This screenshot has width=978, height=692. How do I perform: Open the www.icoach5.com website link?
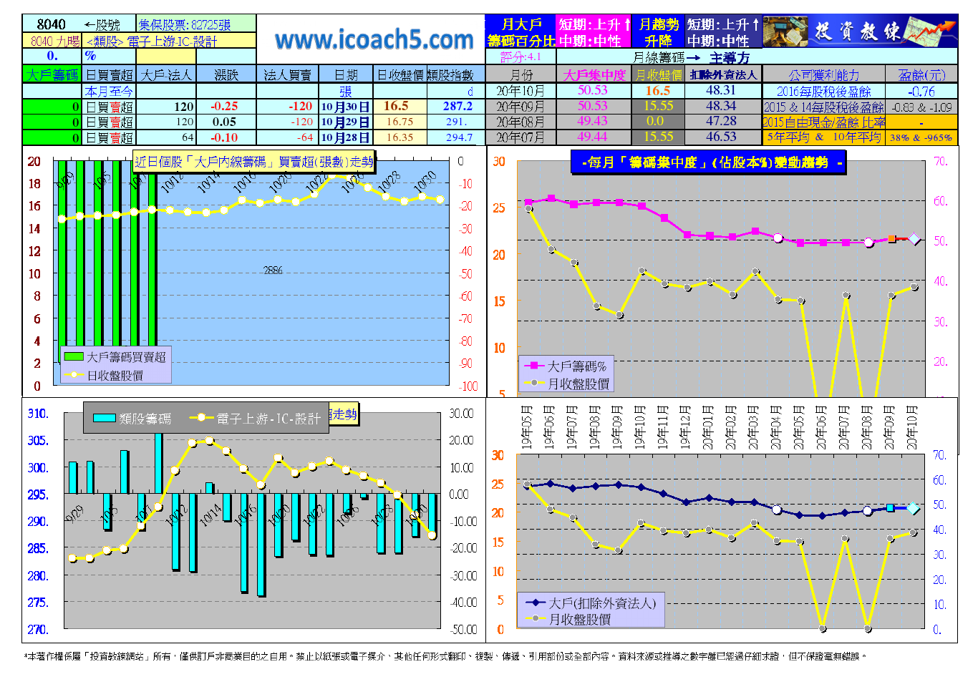click(x=374, y=39)
